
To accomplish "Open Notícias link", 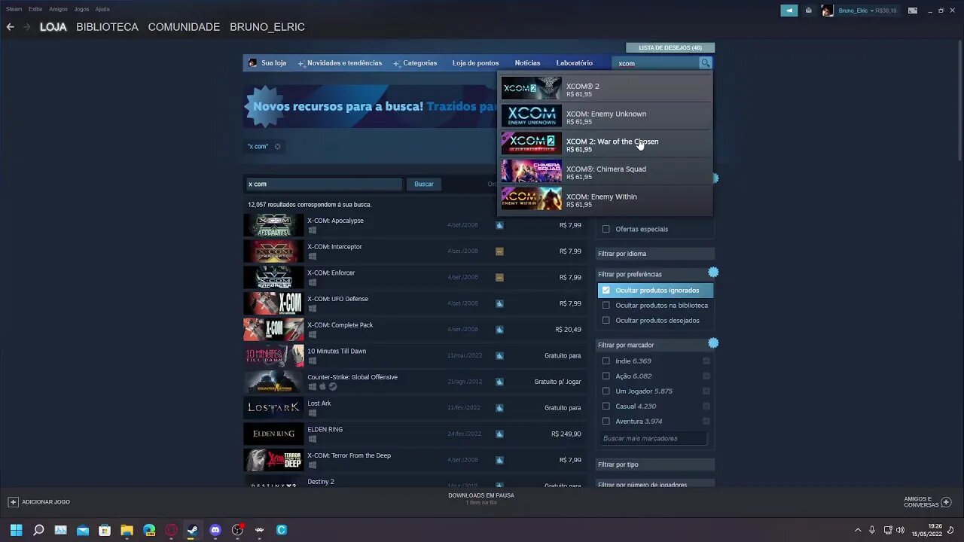I will [x=527, y=63].
